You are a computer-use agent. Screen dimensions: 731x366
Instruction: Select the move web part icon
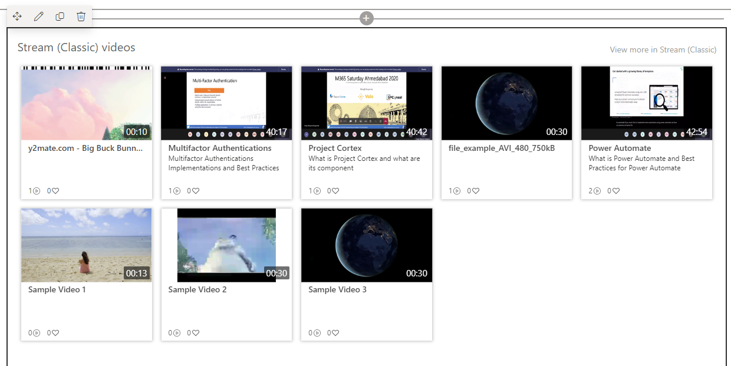[17, 17]
